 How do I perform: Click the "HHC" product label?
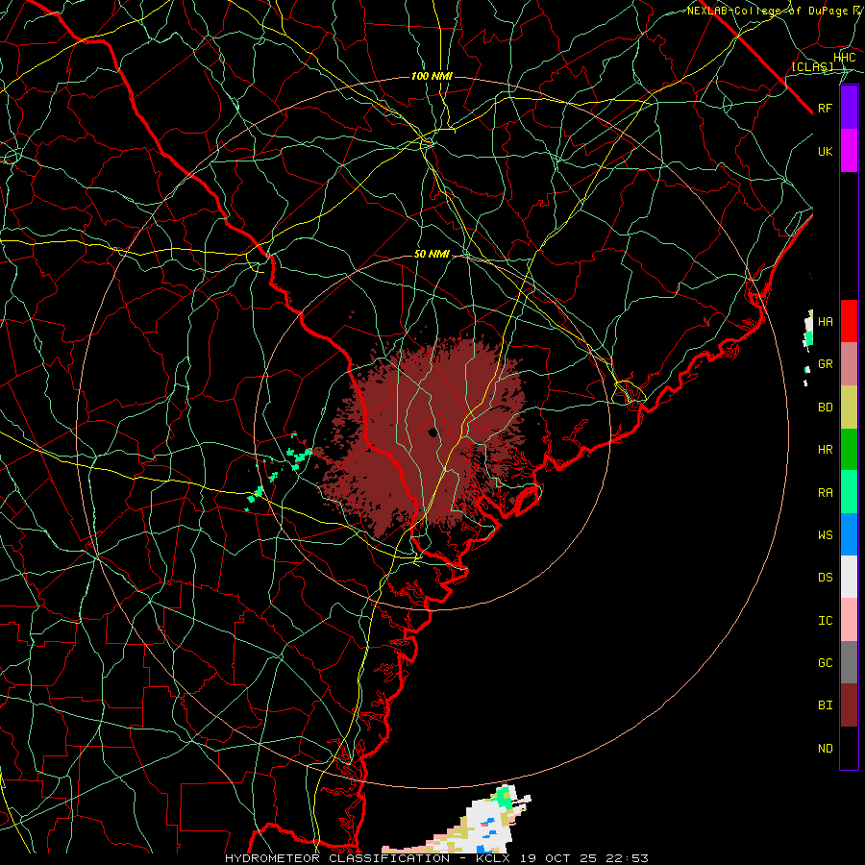pos(844,58)
